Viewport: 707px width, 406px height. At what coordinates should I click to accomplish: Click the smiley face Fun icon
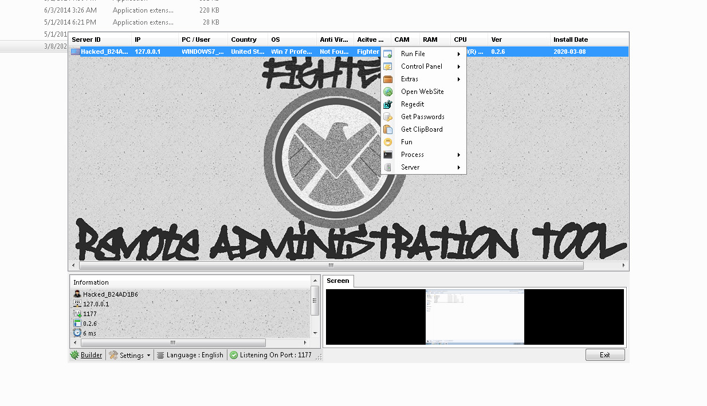(x=388, y=142)
